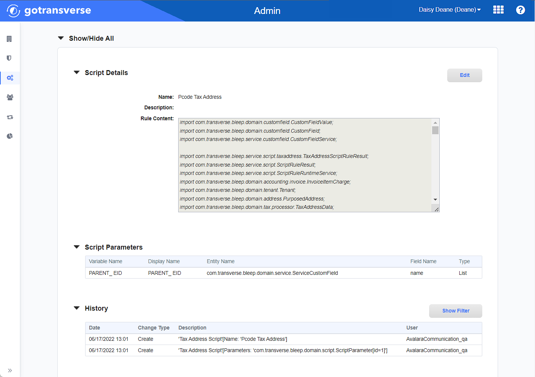Image resolution: width=535 pixels, height=377 pixels.
Task: Click the Variable Name column header
Action: [105, 261]
